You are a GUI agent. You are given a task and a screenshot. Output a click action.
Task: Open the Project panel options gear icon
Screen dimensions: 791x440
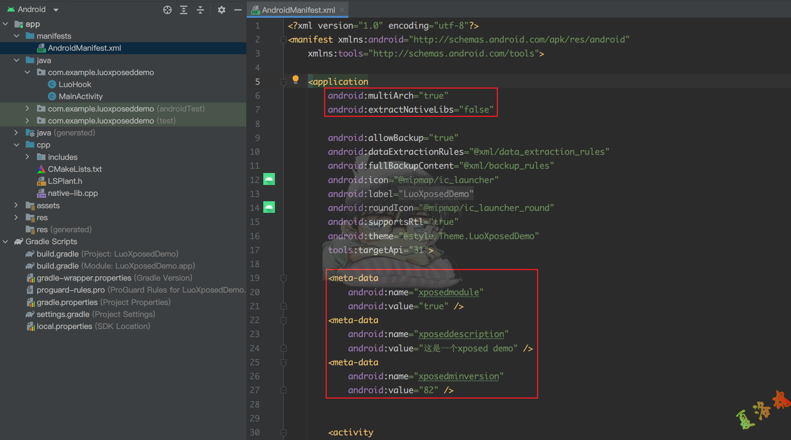(221, 10)
